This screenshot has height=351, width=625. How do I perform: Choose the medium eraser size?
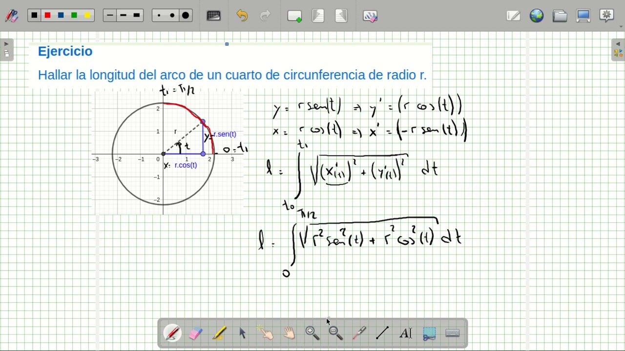[x=172, y=16]
